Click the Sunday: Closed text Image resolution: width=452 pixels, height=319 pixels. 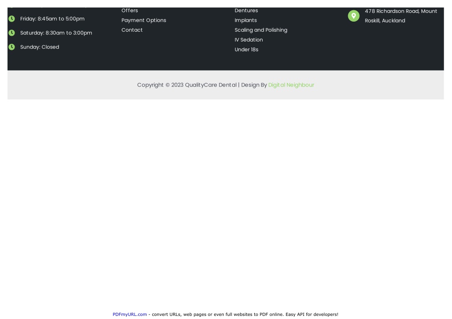point(40,47)
